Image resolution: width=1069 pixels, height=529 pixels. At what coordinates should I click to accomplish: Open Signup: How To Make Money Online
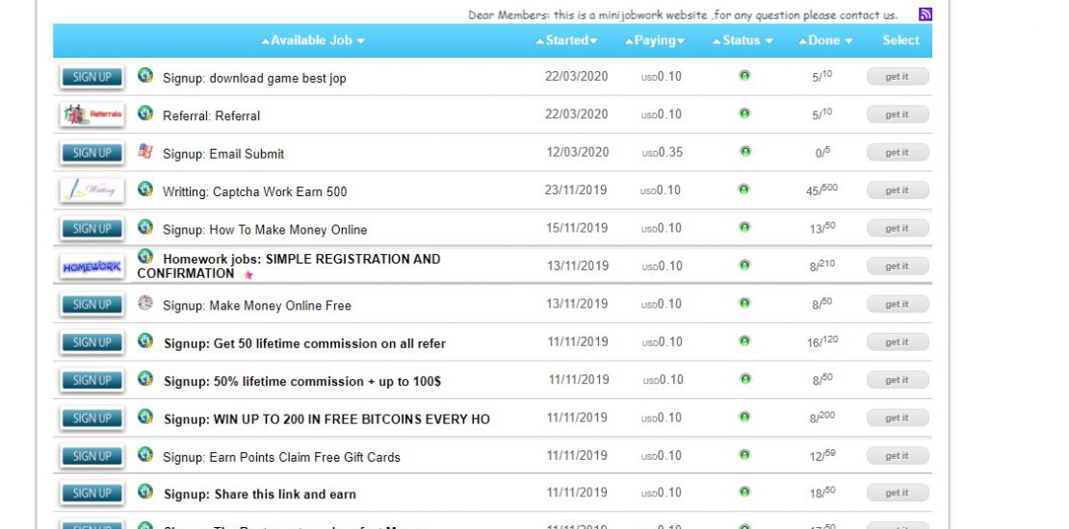(x=264, y=230)
